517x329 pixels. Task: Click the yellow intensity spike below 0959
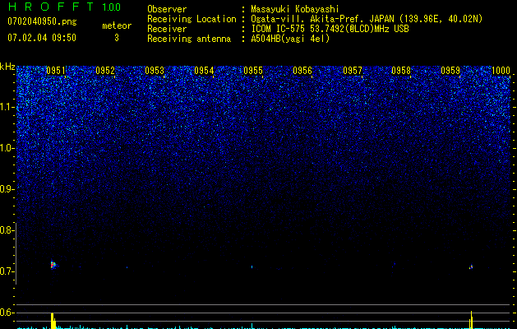click(471, 319)
